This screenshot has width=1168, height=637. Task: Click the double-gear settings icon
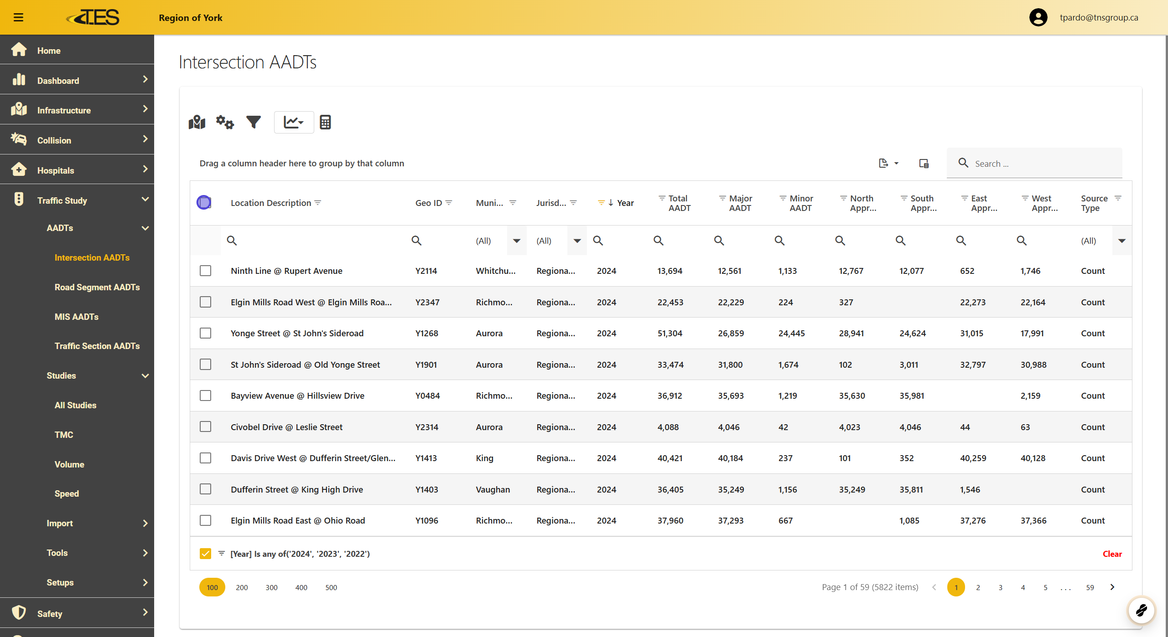click(225, 122)
